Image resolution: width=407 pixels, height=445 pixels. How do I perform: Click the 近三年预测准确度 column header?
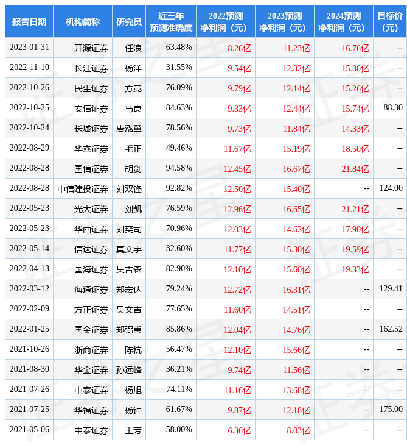click(171, 21)
